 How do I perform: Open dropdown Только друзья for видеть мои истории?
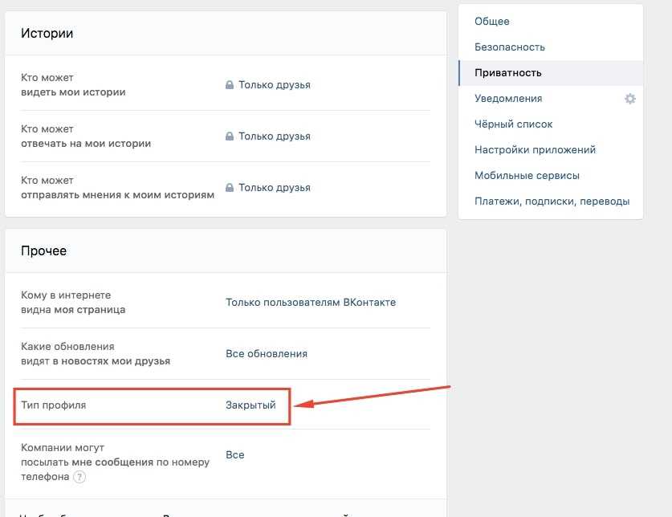275,85
